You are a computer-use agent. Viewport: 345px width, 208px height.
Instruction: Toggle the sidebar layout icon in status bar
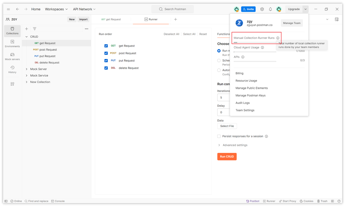coord(6,201)
